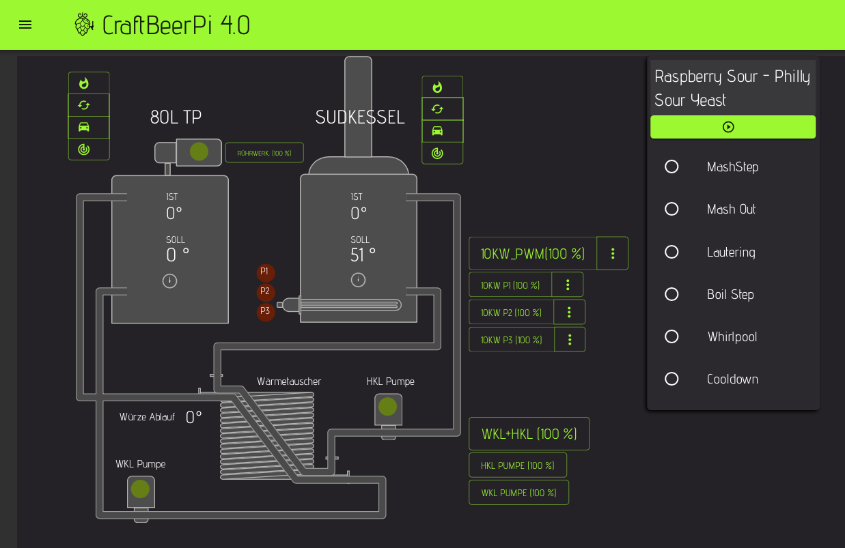This screenshot has height=548, width=845.
Task: Open options menu for 10KW_PWM actor
Action: click(613, 253)
